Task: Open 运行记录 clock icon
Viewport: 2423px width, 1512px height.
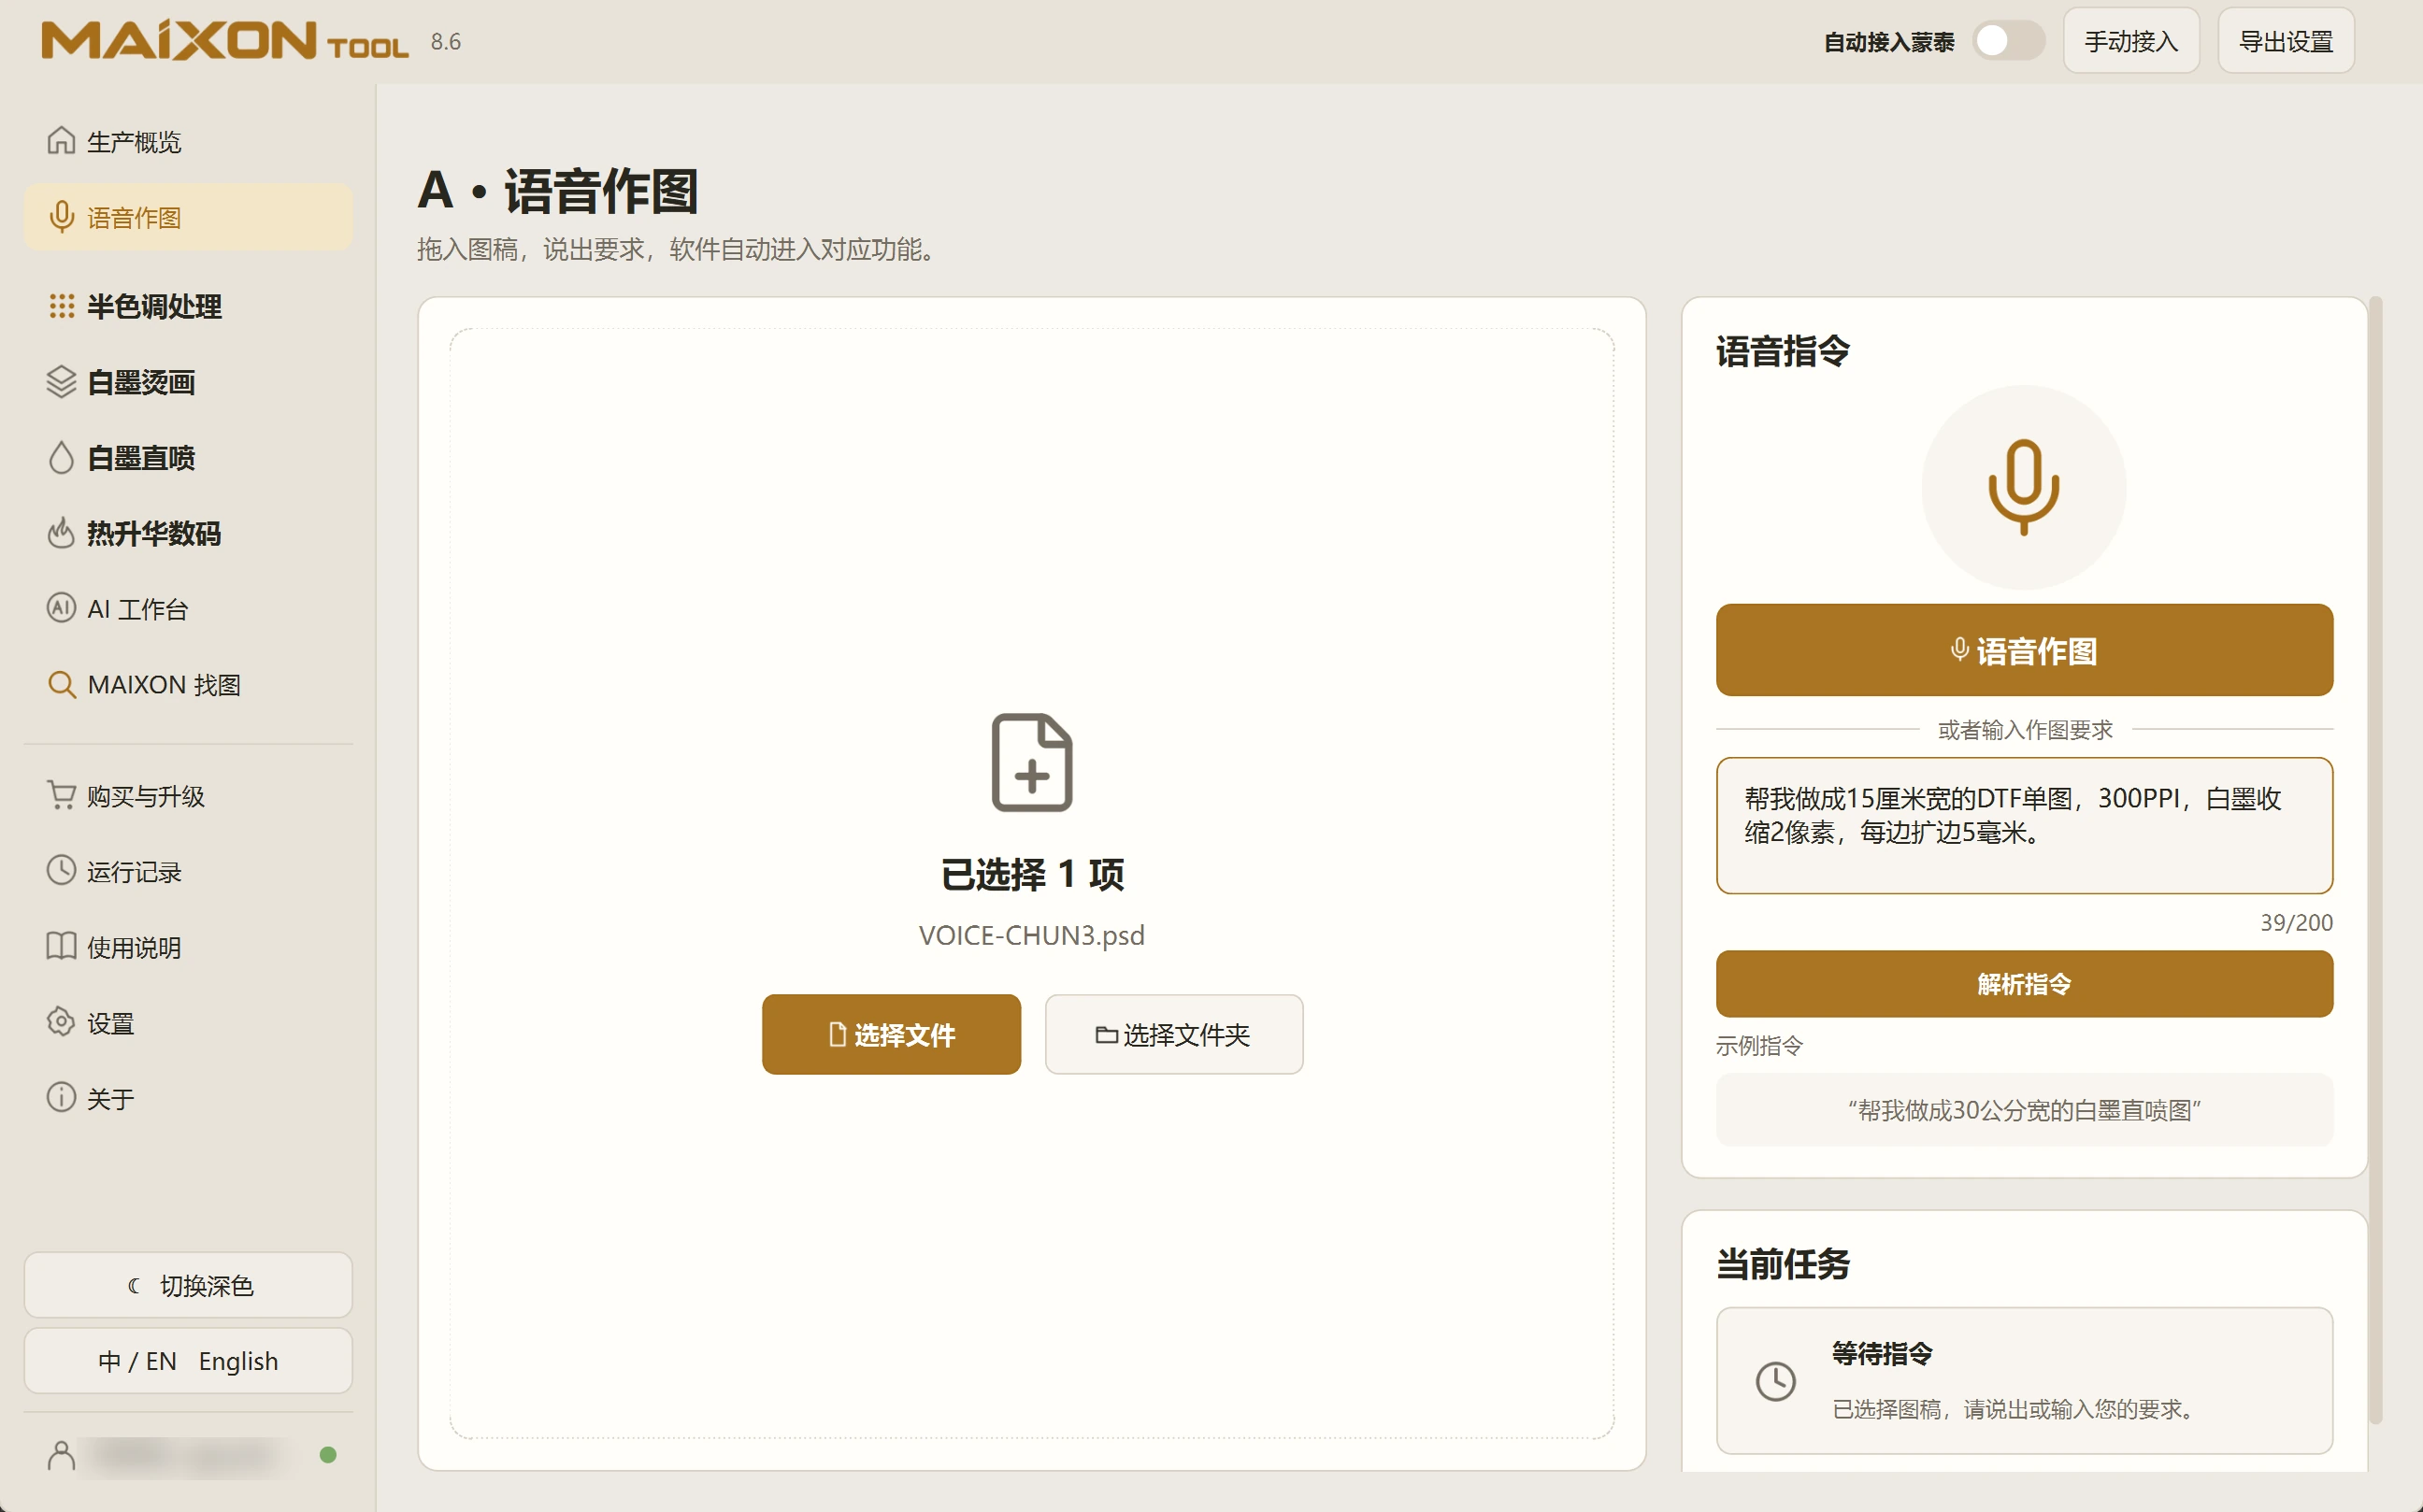Action: coord(61,871)
